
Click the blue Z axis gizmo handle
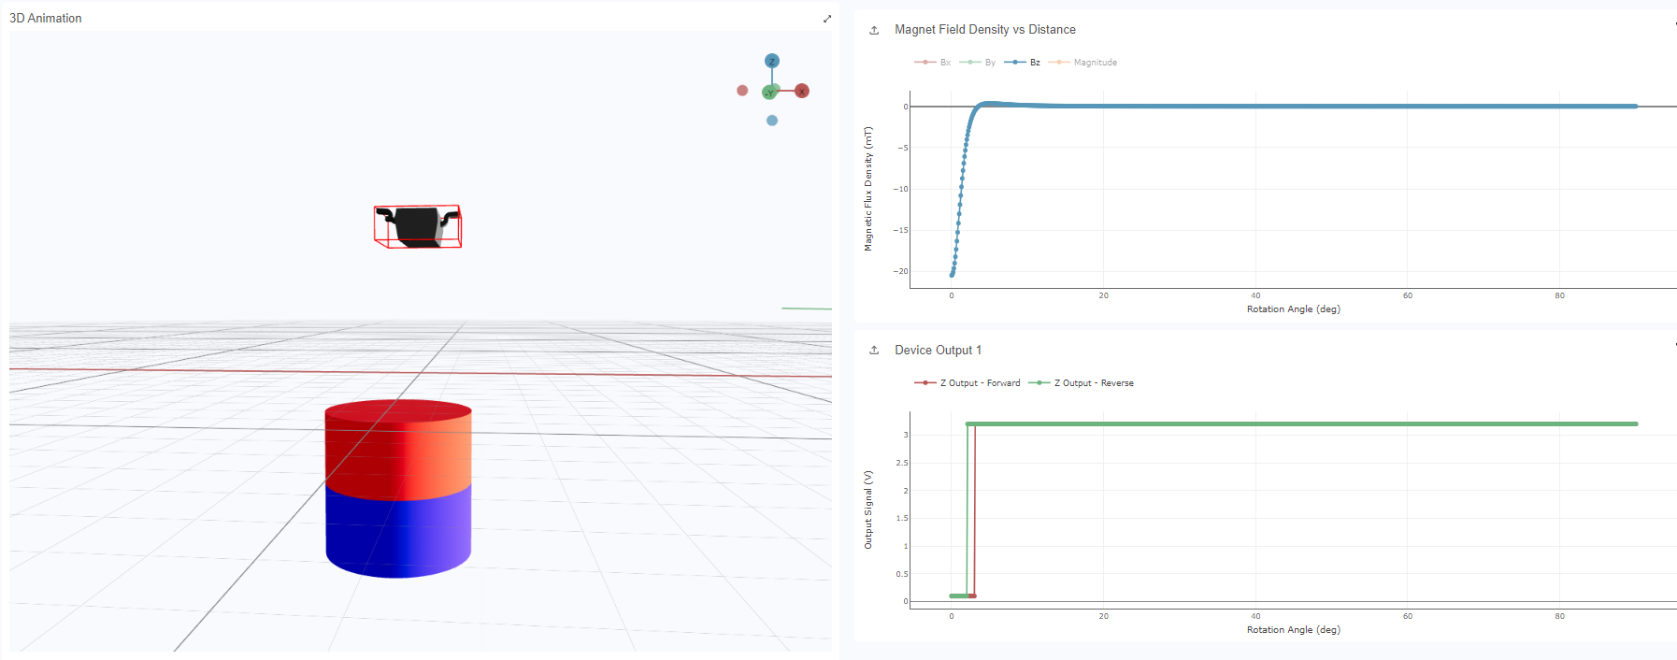coord(772,61)
